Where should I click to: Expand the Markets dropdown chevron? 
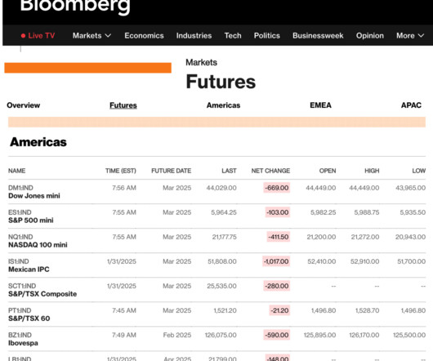point(108,36)
